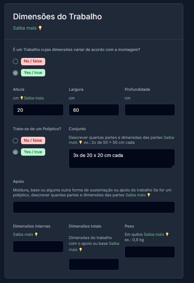Select Yes / true for Políptico
Screen dimensions: 194x283
tap(15, 152)
